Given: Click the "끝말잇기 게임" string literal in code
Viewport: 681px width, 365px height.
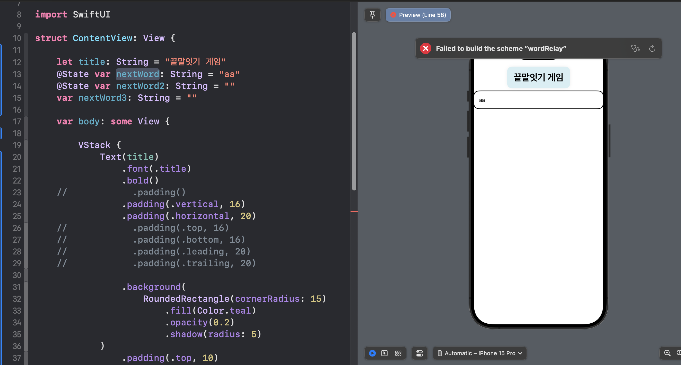Looking at the screenshot, I should pos(195,62).
